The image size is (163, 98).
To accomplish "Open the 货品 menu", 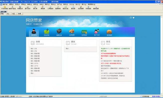I will pos(17,4).
